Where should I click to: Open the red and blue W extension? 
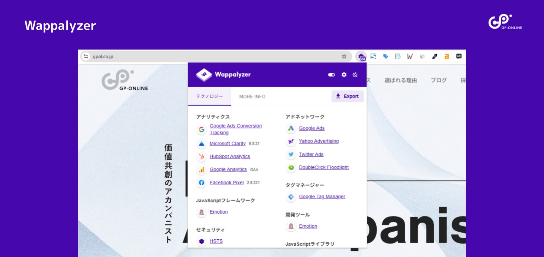pyautogui.click(x=410, y=56)
